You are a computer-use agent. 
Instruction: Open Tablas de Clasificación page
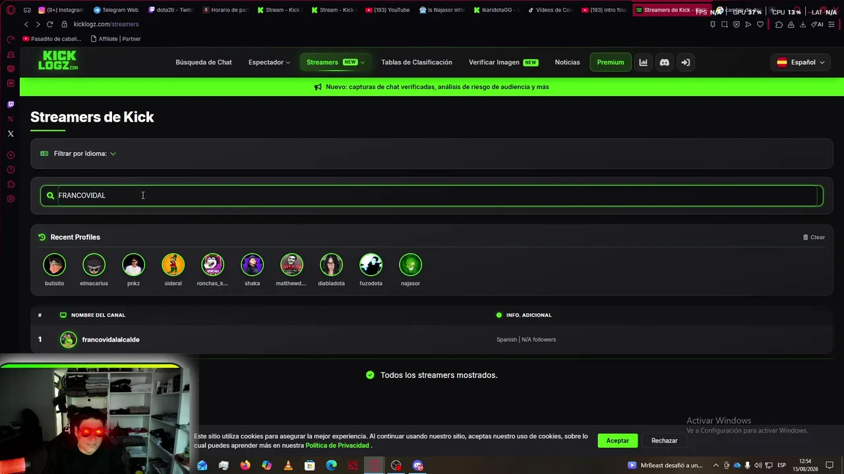click(x=417, y=63)
